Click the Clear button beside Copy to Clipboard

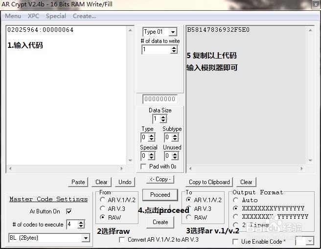click(246, 182)
